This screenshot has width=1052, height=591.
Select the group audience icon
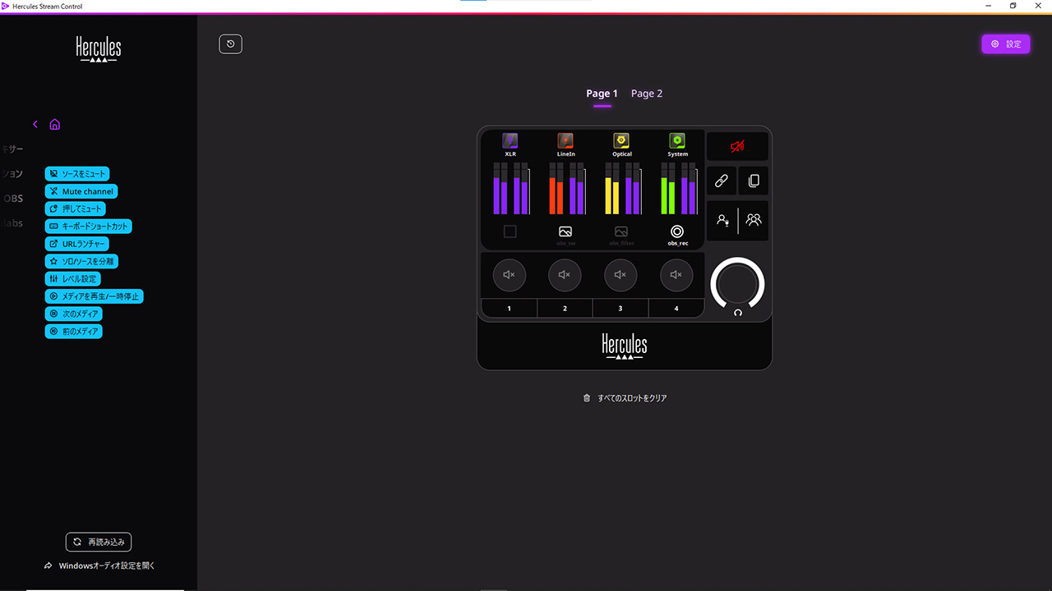pyautogui.click(x=754, y=220)
